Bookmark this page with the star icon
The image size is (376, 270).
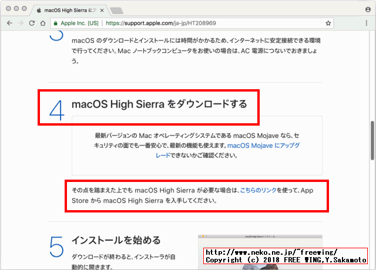[x=328, y=23]
